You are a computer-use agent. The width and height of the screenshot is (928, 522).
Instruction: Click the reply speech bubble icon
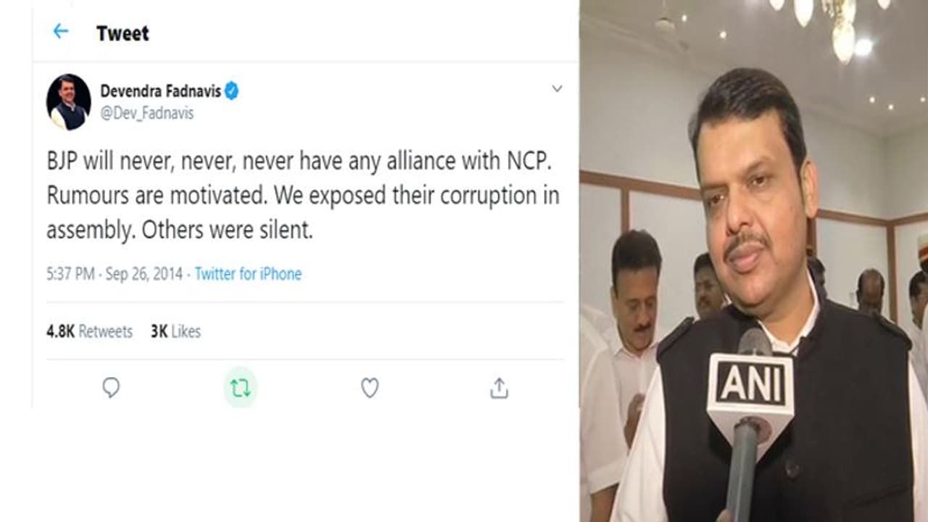coord(110,389)
